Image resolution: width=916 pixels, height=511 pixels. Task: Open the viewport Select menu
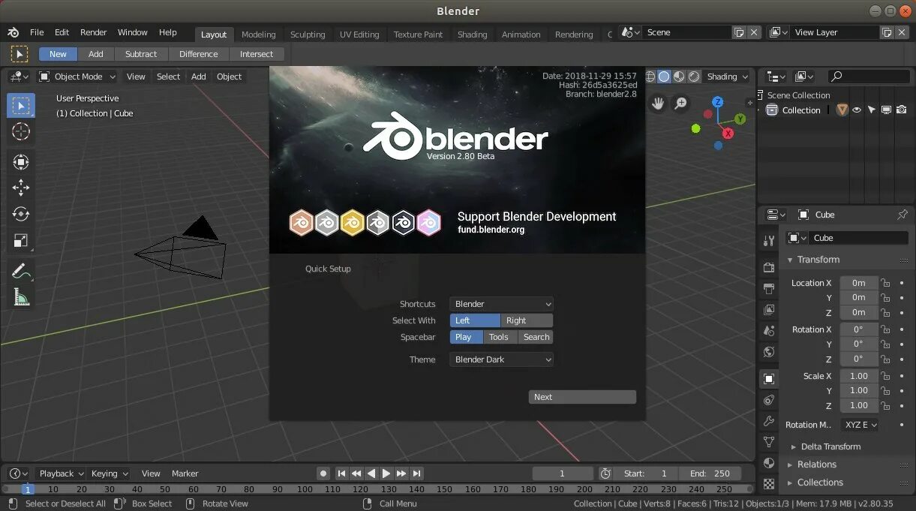pos(168,77)
